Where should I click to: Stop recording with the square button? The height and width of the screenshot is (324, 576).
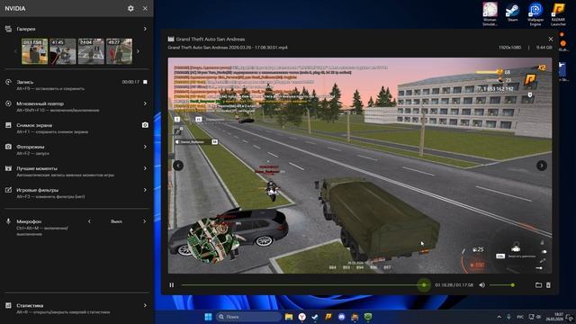[145, 82]
